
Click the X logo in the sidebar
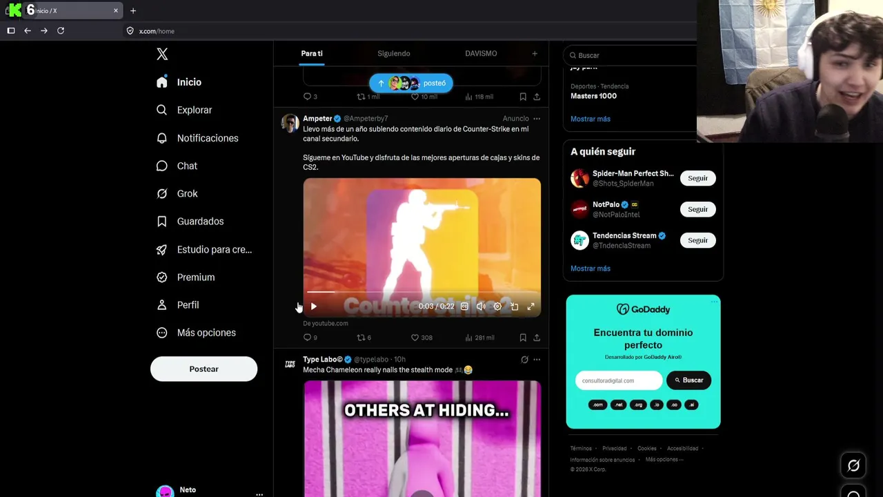point(162,54)
